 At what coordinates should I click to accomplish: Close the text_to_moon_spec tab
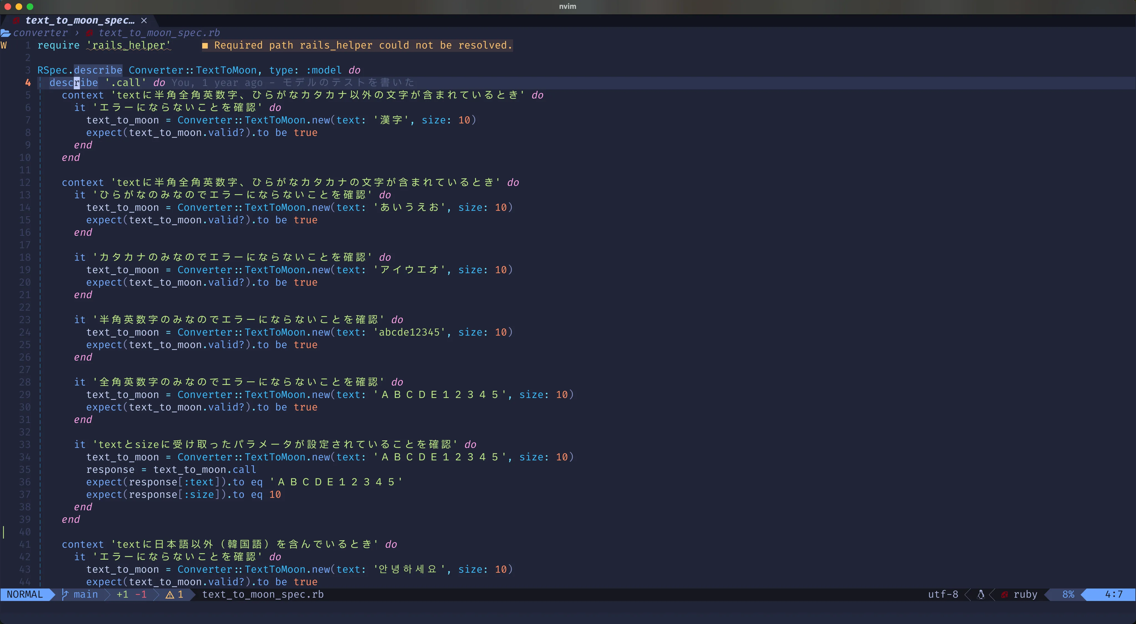[144, 20]
